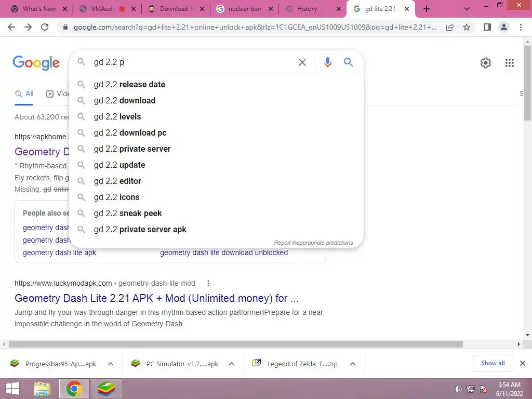Choose suggestion gd 2.2 sneak peek
532x399 pixels.
217,214
